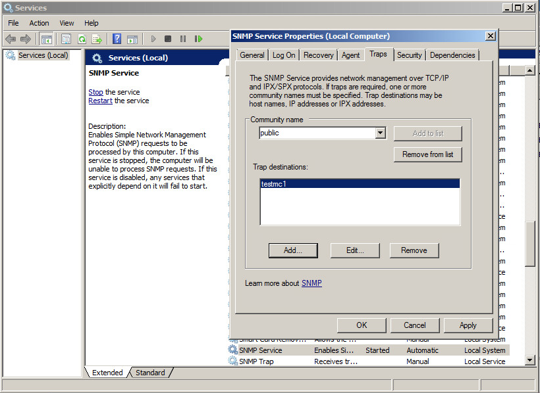Open the Dependencies tab

pos(452,55)
